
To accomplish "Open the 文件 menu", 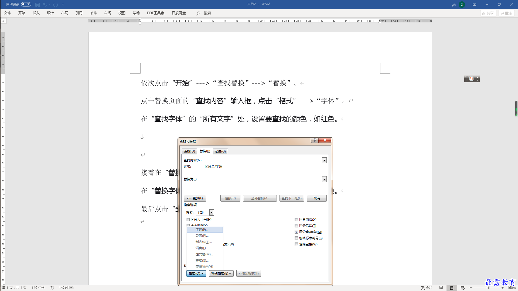I will 7,13.
